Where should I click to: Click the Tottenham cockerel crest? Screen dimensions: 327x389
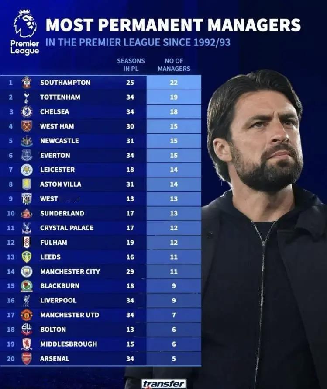point(27,97)
